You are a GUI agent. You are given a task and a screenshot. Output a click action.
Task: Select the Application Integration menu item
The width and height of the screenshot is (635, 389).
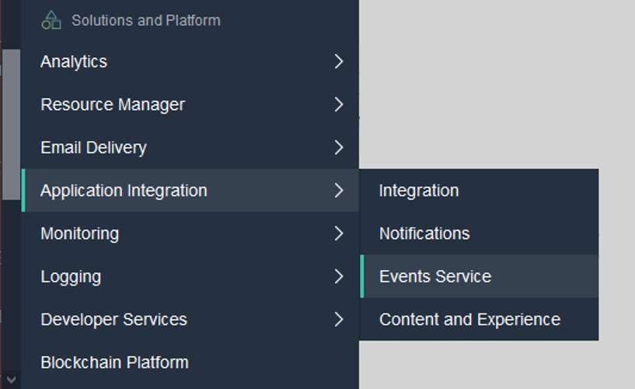click(124, 191)
